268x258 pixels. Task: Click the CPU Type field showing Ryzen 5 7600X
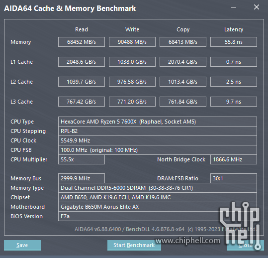[x=158, y=122]
